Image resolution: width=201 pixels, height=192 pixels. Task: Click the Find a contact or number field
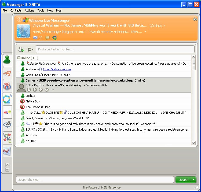point(115,49)
